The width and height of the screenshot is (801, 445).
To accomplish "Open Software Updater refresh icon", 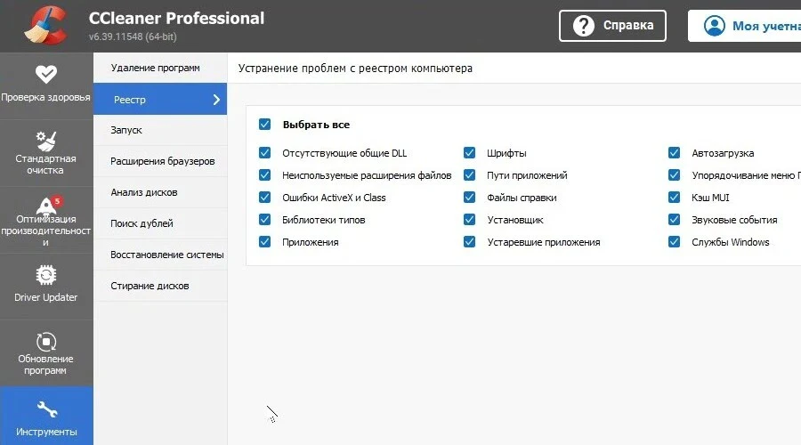I will [45, 342].
